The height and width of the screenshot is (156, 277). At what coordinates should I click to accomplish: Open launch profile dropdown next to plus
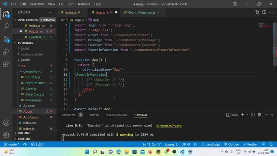tap(247, 115)
